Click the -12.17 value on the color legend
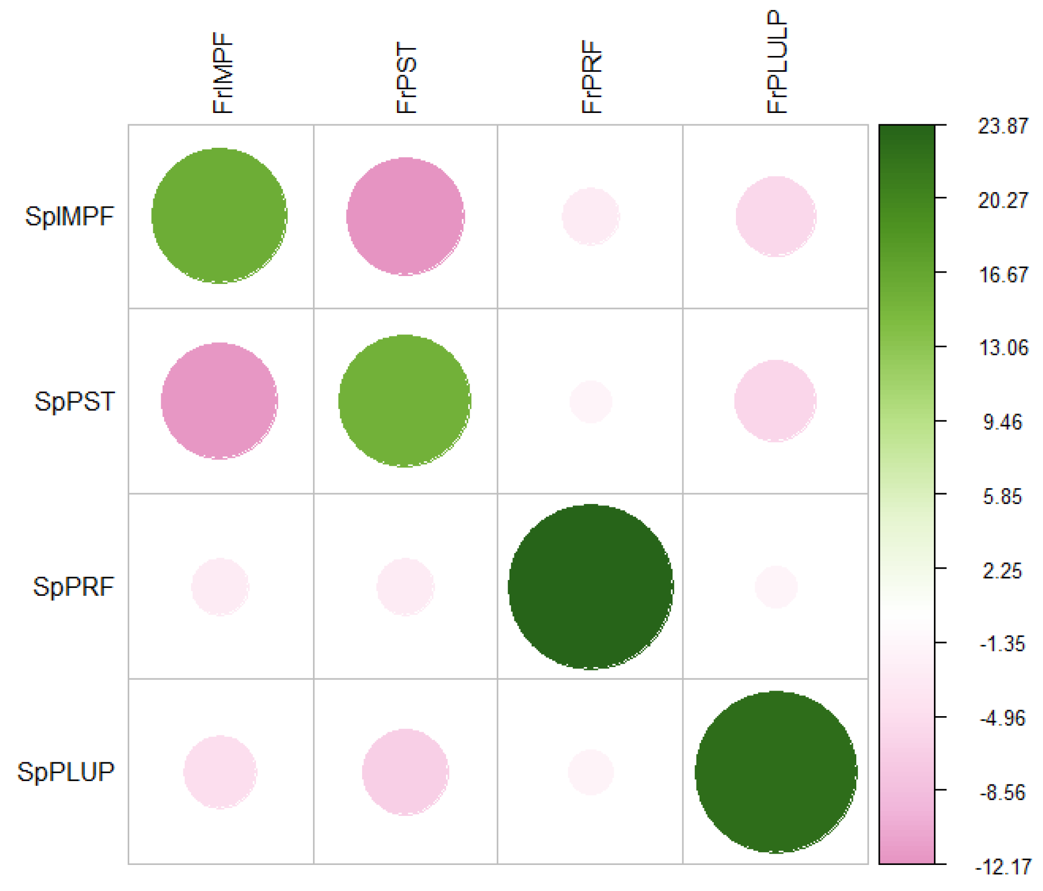 point(1002,867)
